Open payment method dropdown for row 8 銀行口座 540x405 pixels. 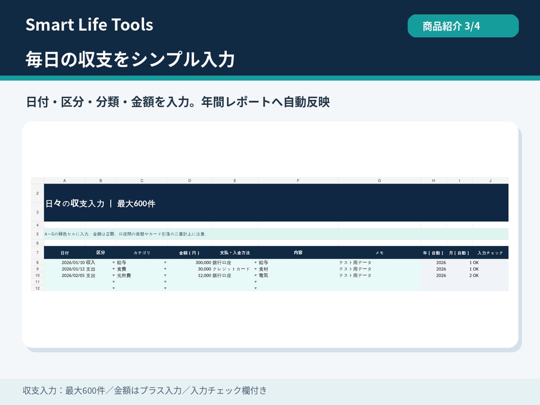click(256, 263)
